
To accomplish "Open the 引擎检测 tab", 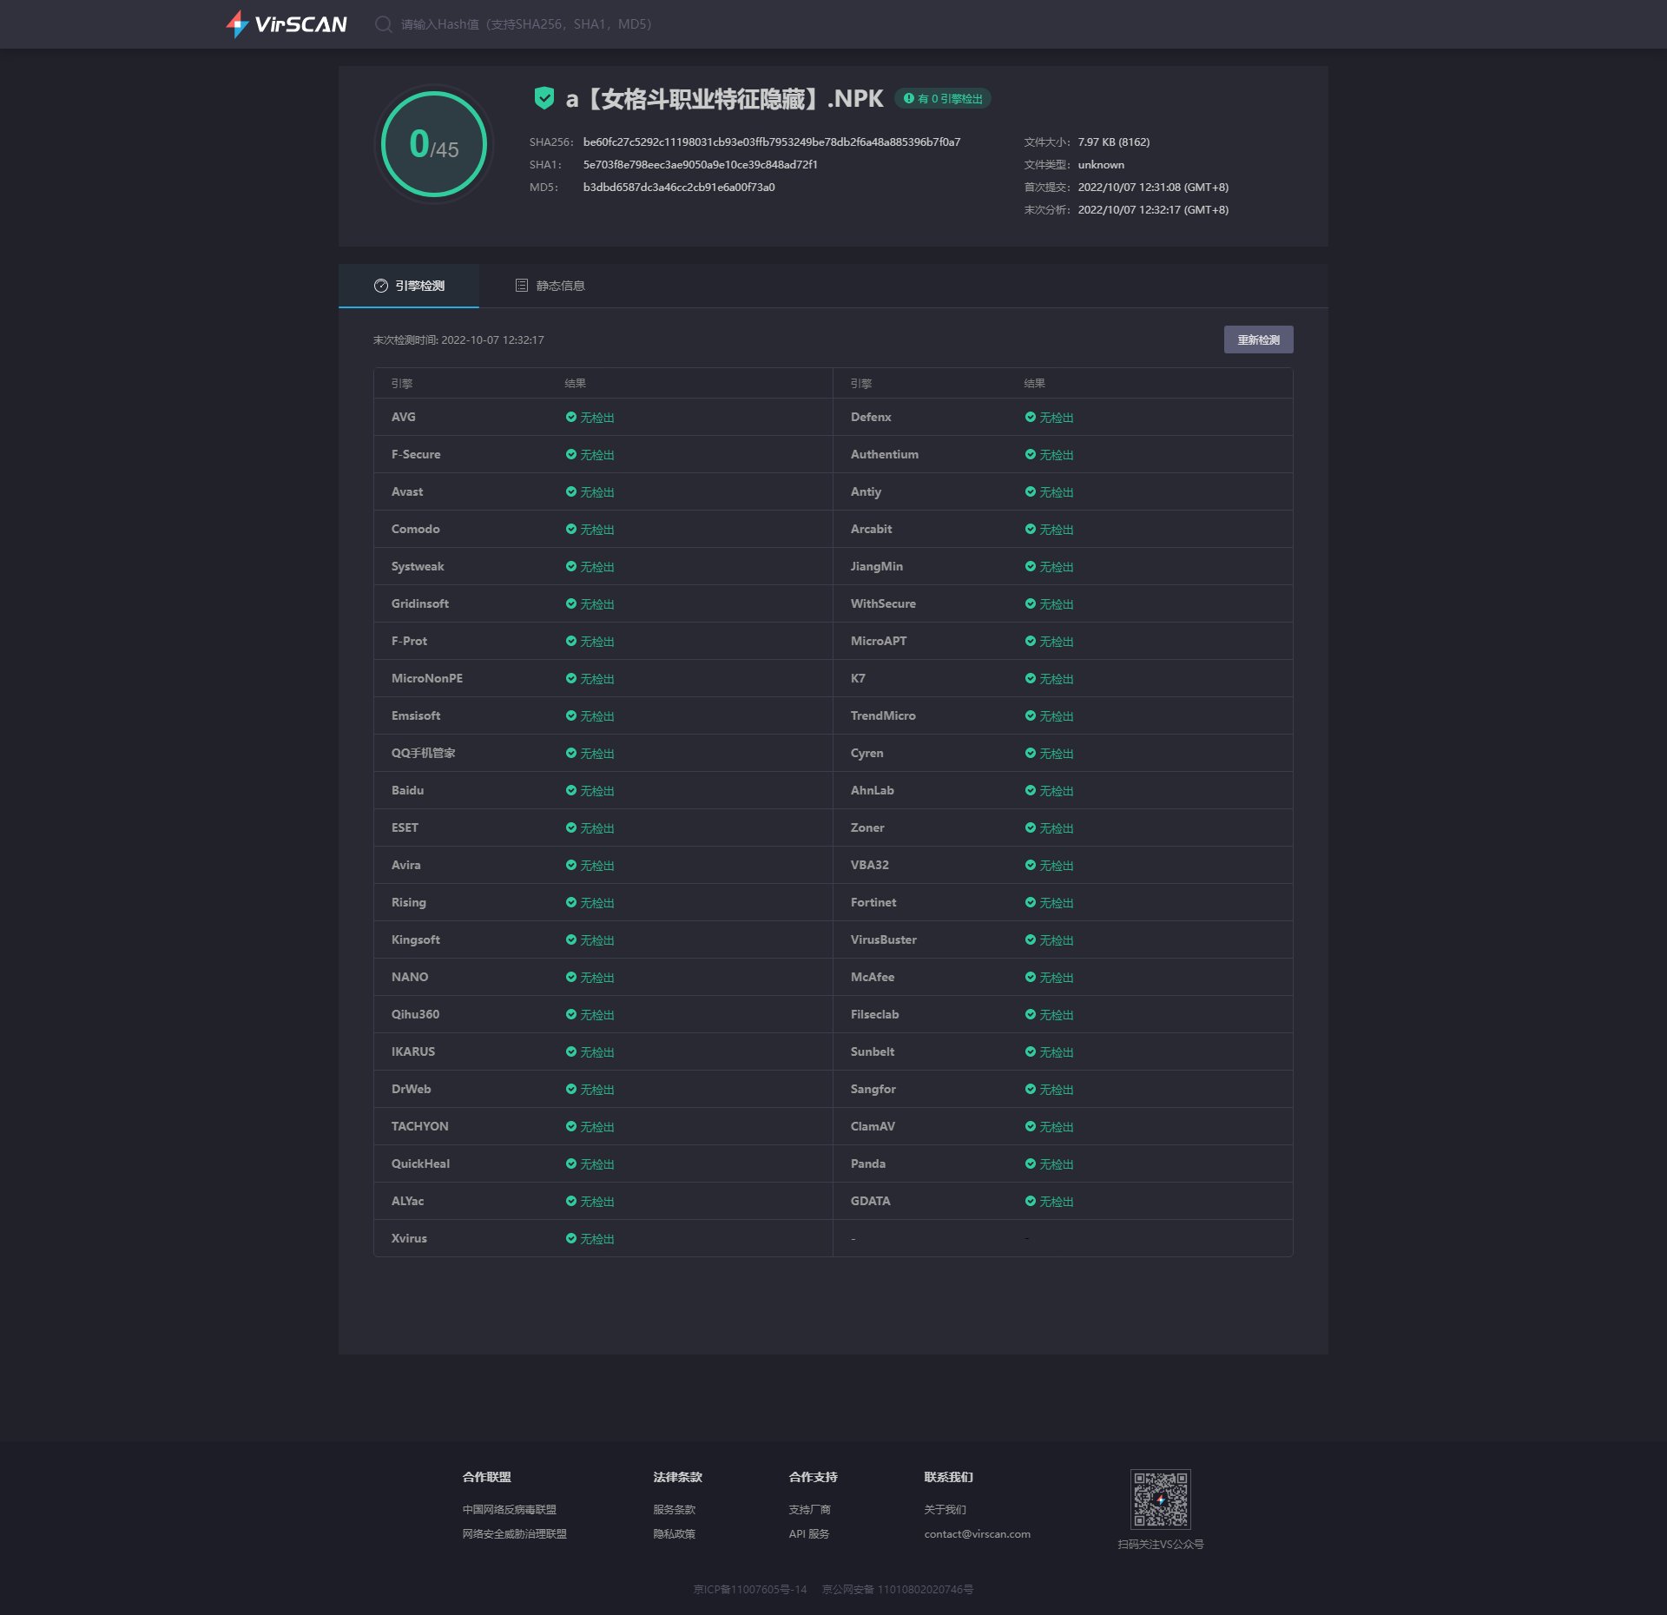I will point(409,286).
